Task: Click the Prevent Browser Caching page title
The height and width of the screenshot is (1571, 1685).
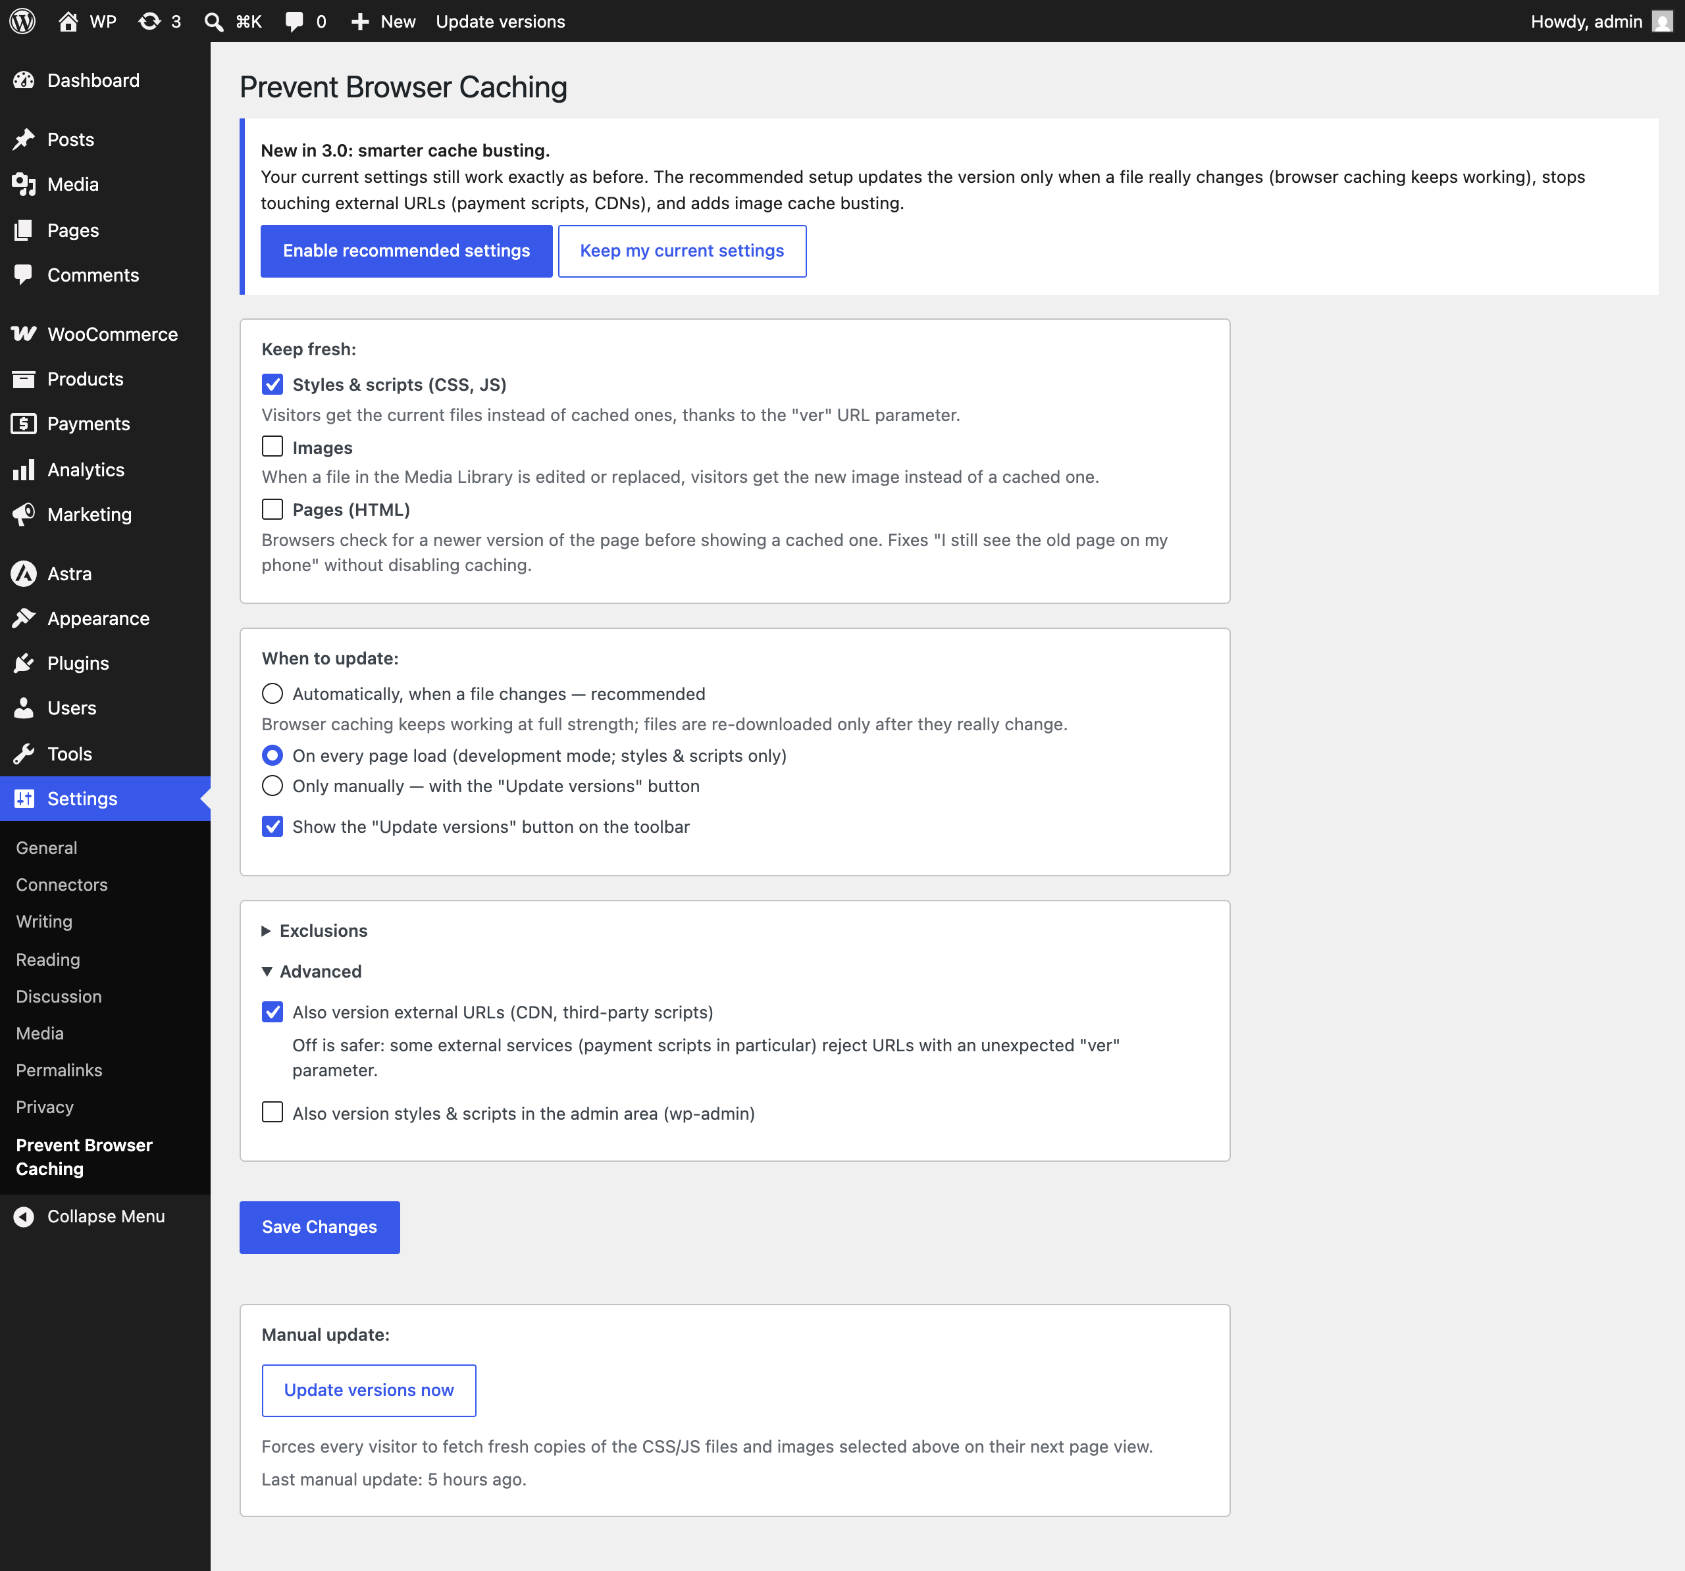Action: 403,87
